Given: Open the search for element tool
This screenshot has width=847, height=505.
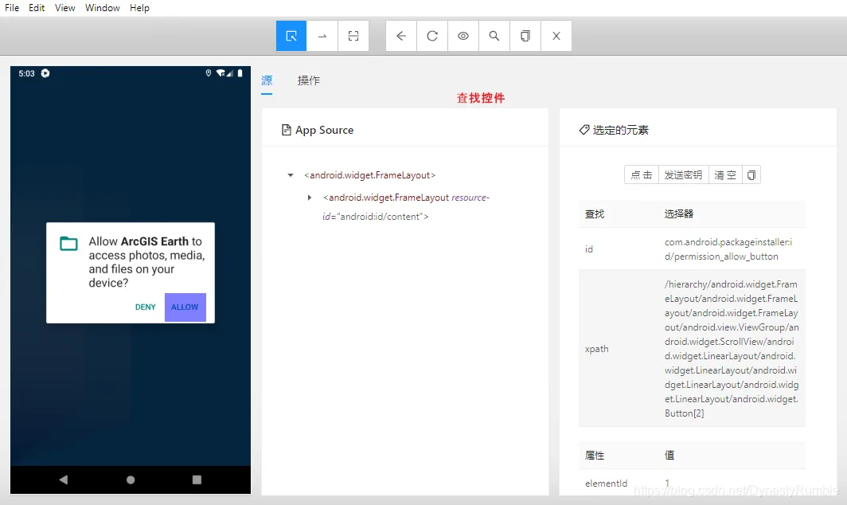Looking at the screenshot, I should tap(494, 36).
